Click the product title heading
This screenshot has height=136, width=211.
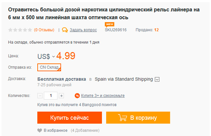pos(104,13)
